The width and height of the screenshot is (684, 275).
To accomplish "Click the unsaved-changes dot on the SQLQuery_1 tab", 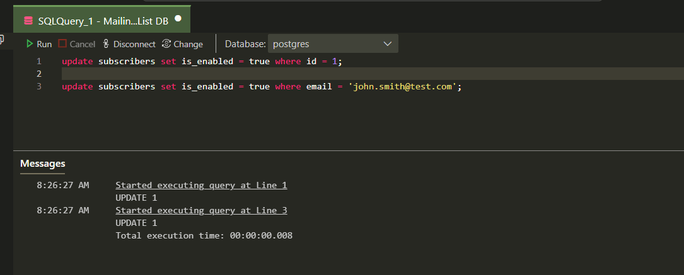I will [x=178, y=19].
